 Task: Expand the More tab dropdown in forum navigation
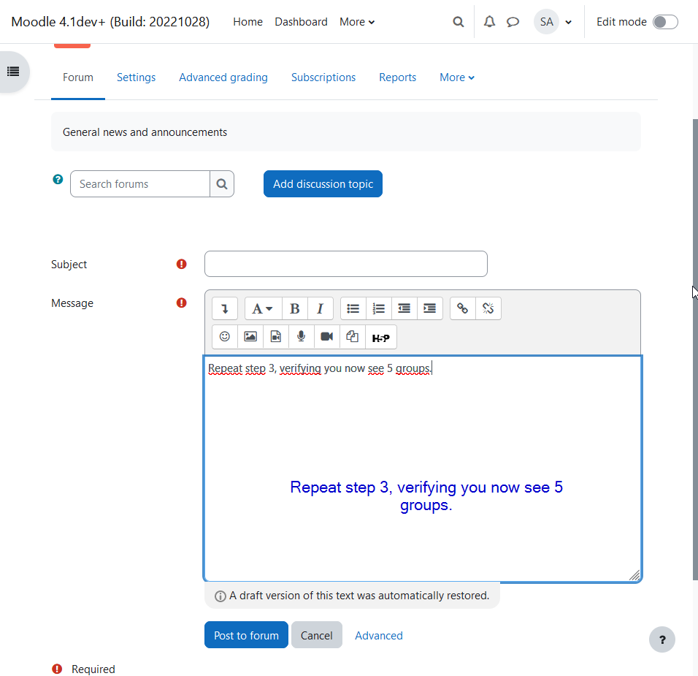(x=457, y=77)
